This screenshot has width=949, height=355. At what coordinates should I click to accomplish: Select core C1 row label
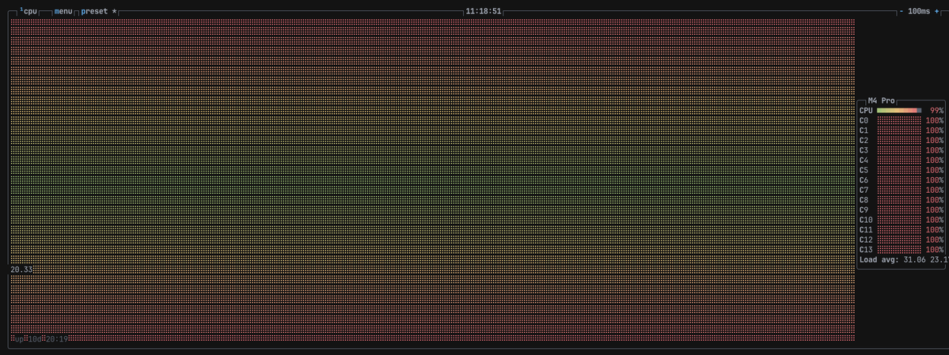(x=864, y=130)
